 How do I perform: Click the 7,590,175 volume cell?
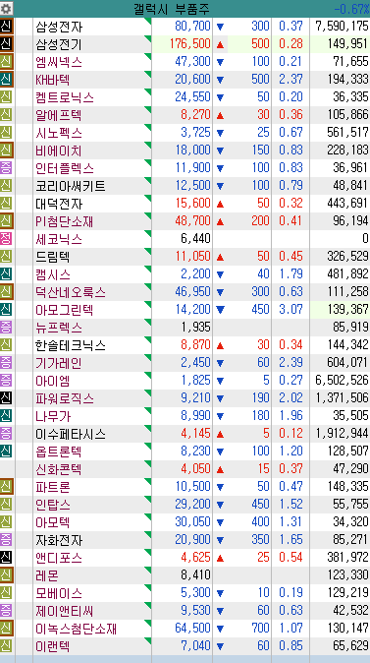point(342,27)
